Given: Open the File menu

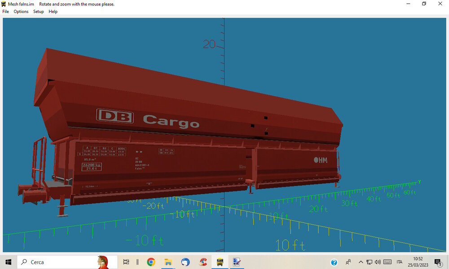Looking at the screenshot, I should pyautogui.click(x=5, y=12).
